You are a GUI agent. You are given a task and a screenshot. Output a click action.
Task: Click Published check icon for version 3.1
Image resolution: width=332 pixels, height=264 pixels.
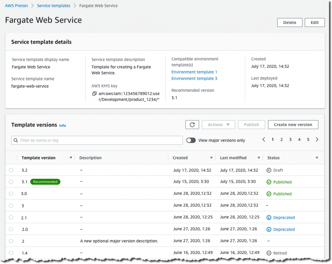click(269, 182)
